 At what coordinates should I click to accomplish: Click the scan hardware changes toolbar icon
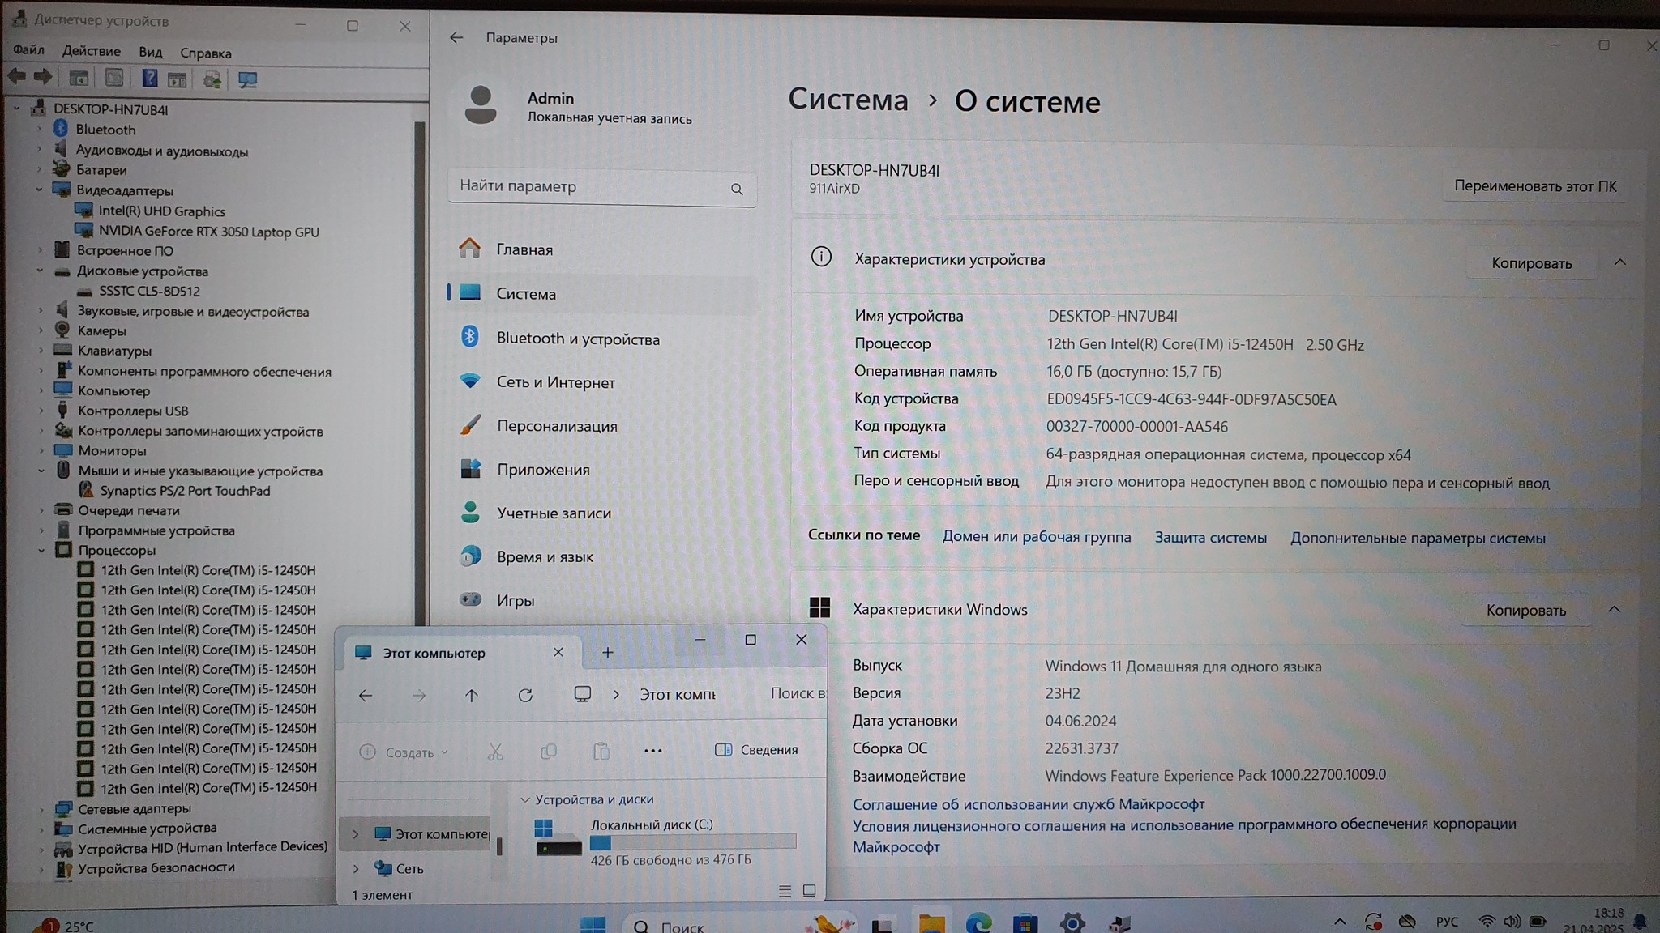click(247, 79)
